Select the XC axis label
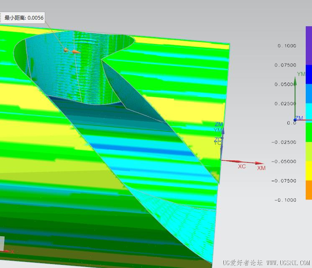The image size is (312, 268). (x=242, y=167)
